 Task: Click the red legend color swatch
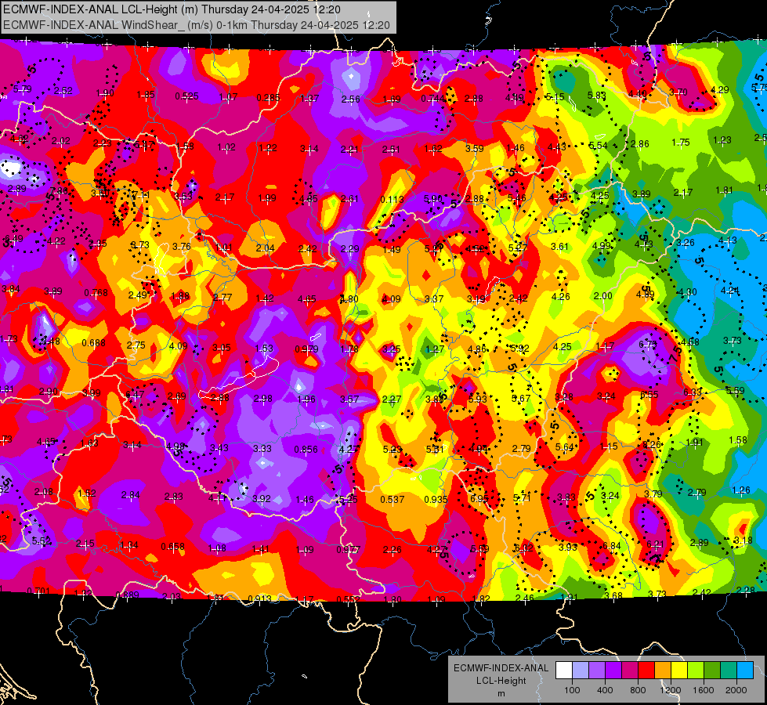pyautogui.click(x=646, y=670)
